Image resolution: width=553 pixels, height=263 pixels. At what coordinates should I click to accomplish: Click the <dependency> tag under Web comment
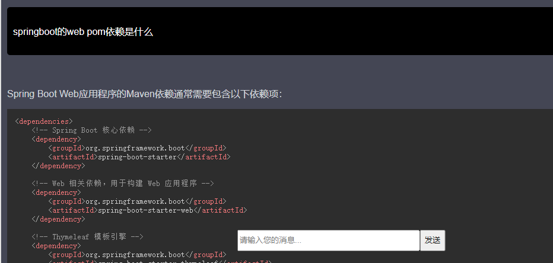point(56,193)
